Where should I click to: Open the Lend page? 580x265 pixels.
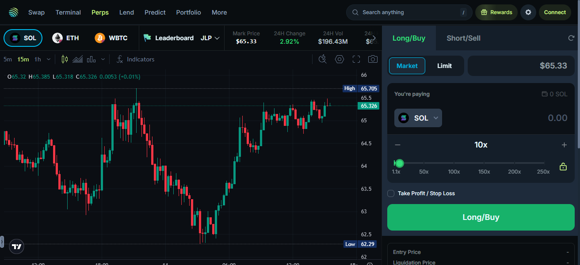pyautogui.click(x=126, y=12)
